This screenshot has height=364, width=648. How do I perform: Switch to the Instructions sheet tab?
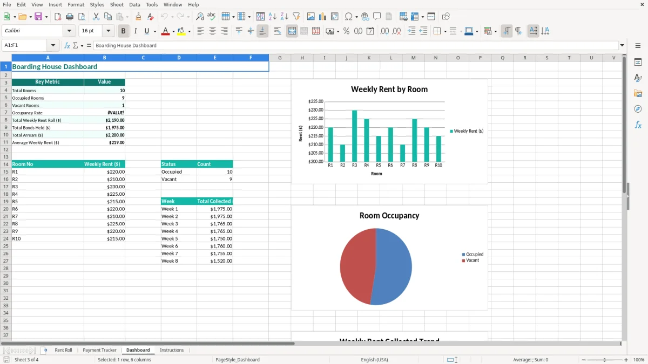[x=172, y=350]
